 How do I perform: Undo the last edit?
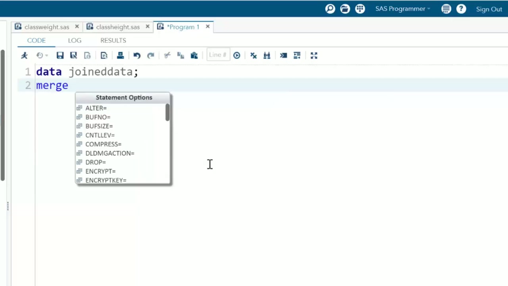click(137, 56)
